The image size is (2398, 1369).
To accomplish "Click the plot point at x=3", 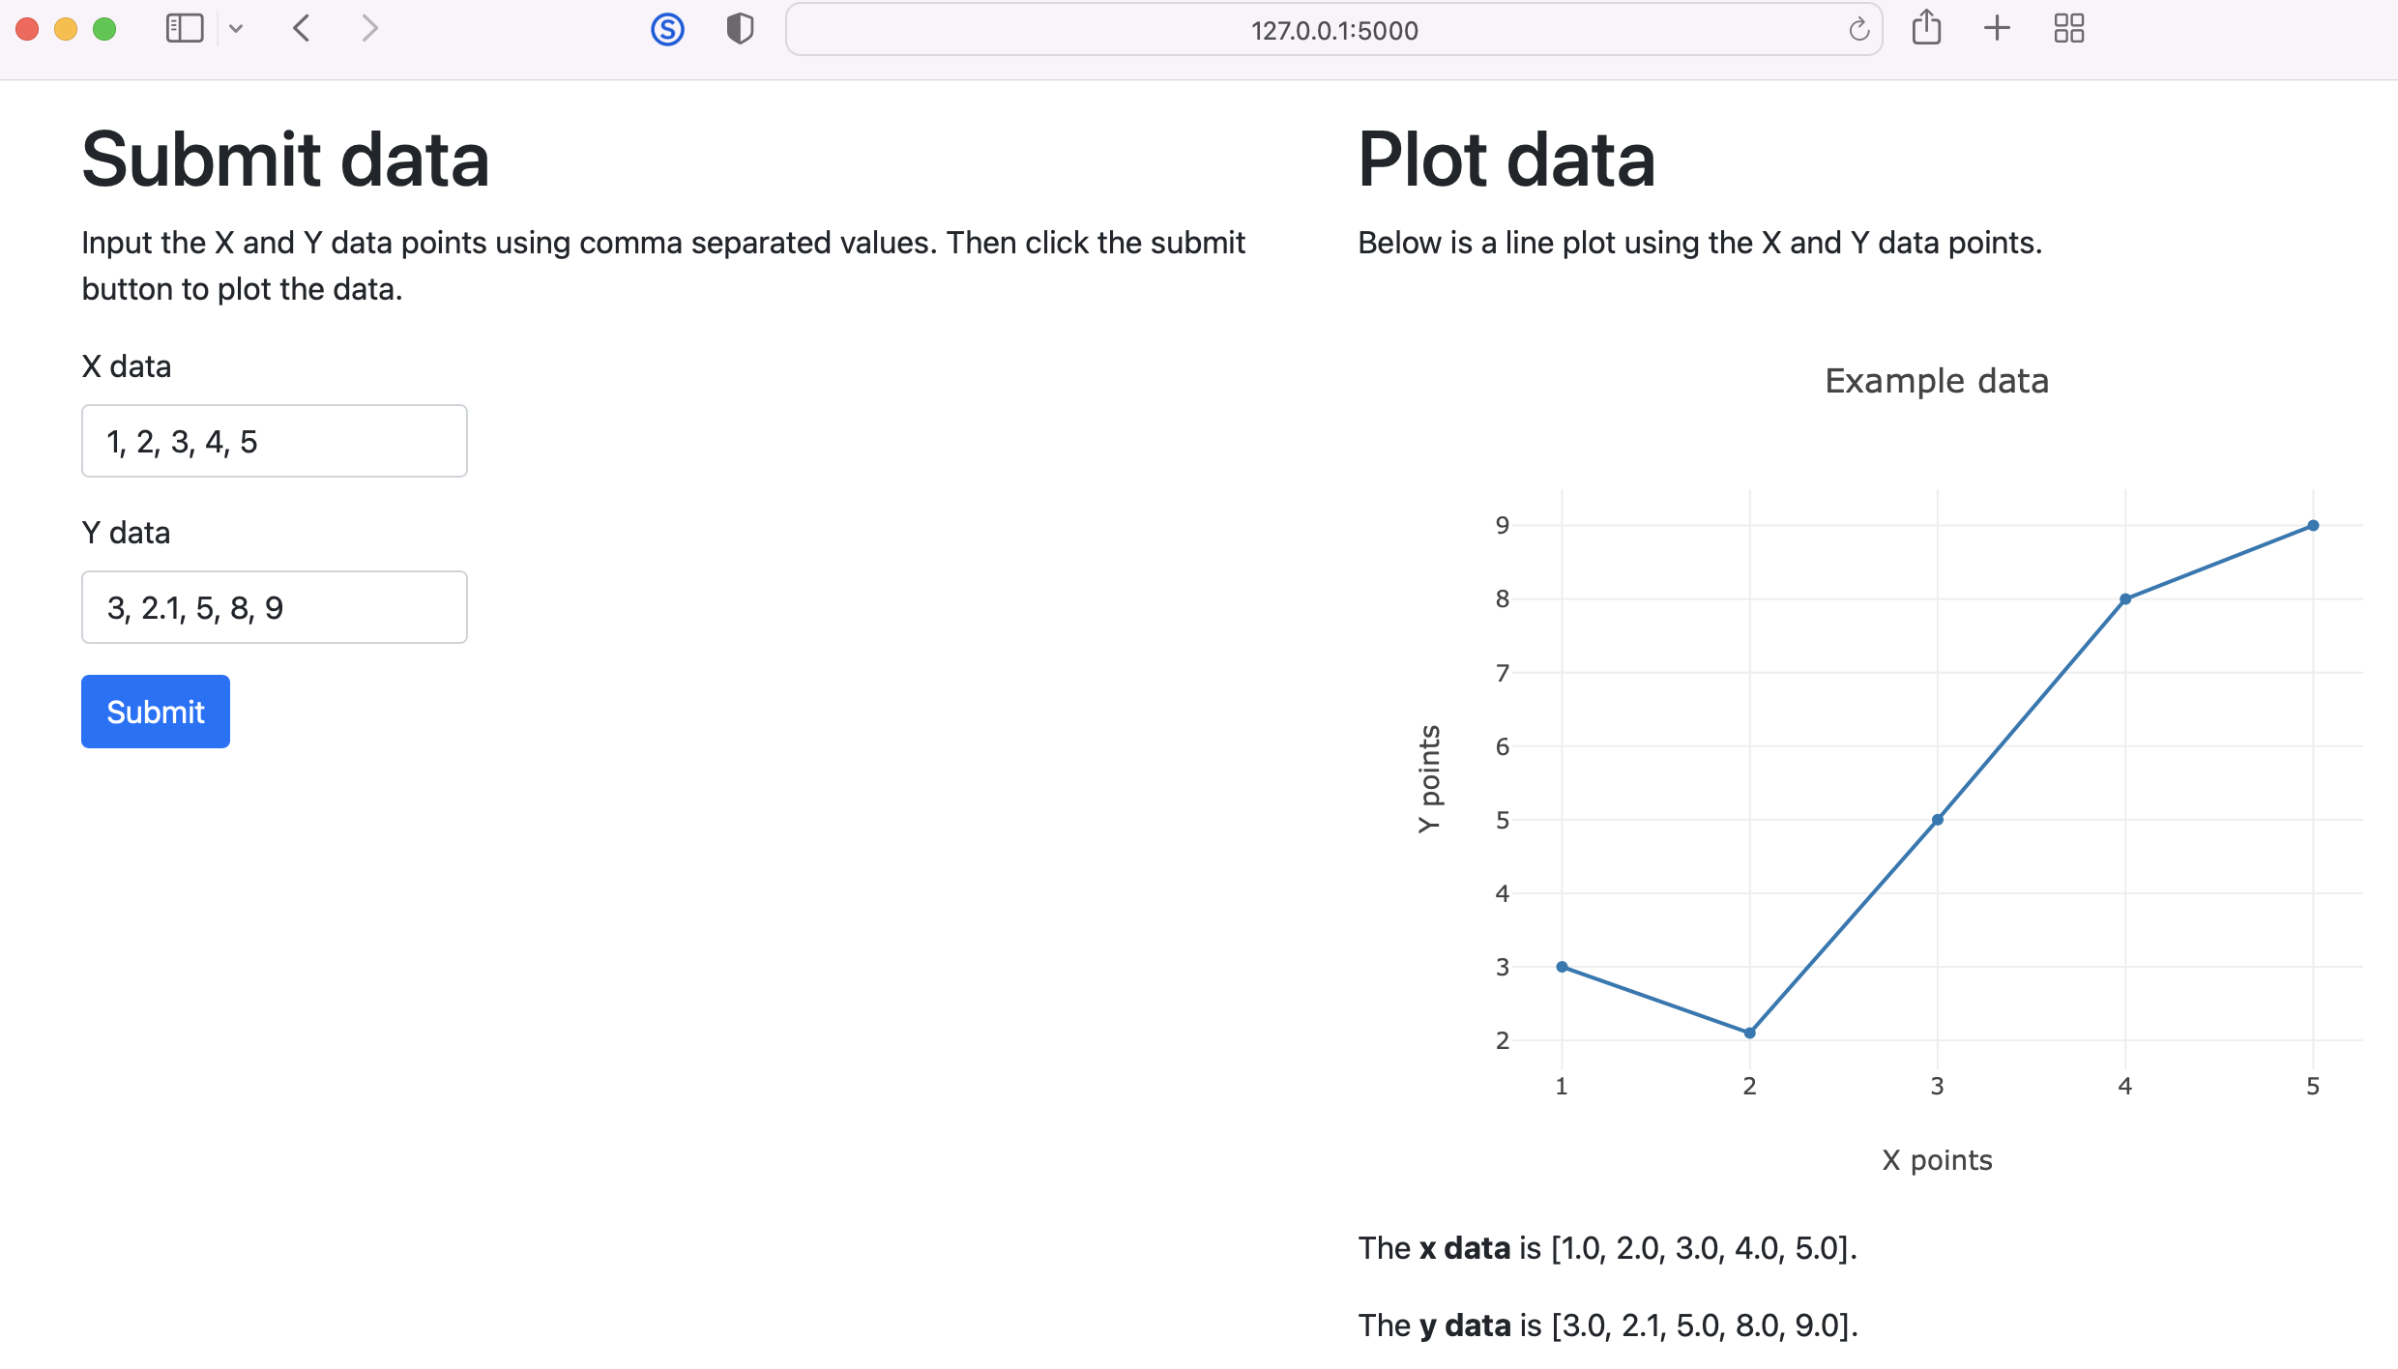I will point(1937,820).
